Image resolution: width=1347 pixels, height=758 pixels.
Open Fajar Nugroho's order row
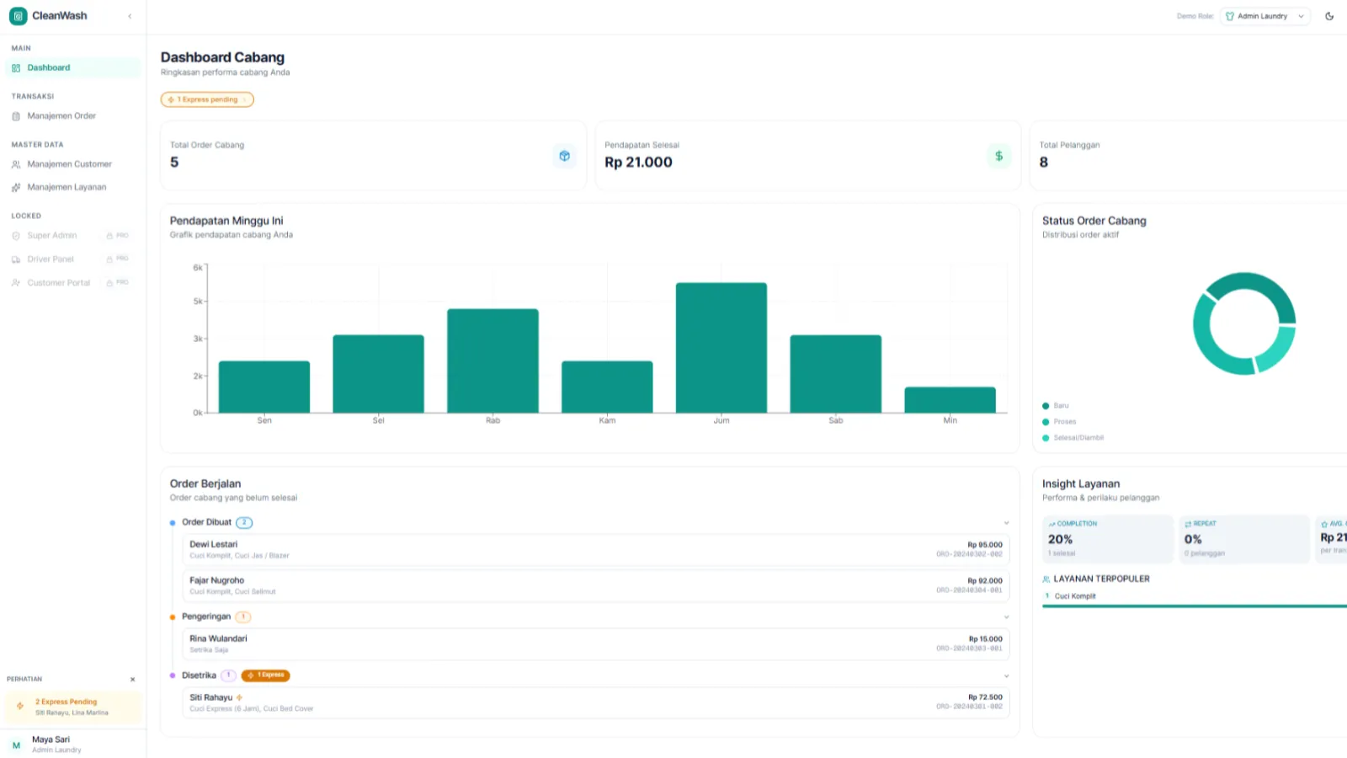[x=596, y=585]
